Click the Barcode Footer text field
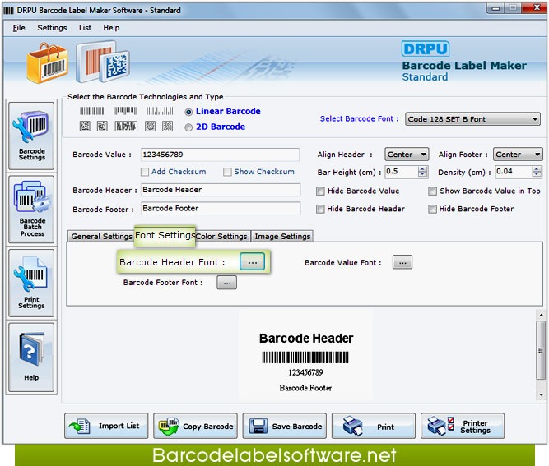 (x=221, y=209)
